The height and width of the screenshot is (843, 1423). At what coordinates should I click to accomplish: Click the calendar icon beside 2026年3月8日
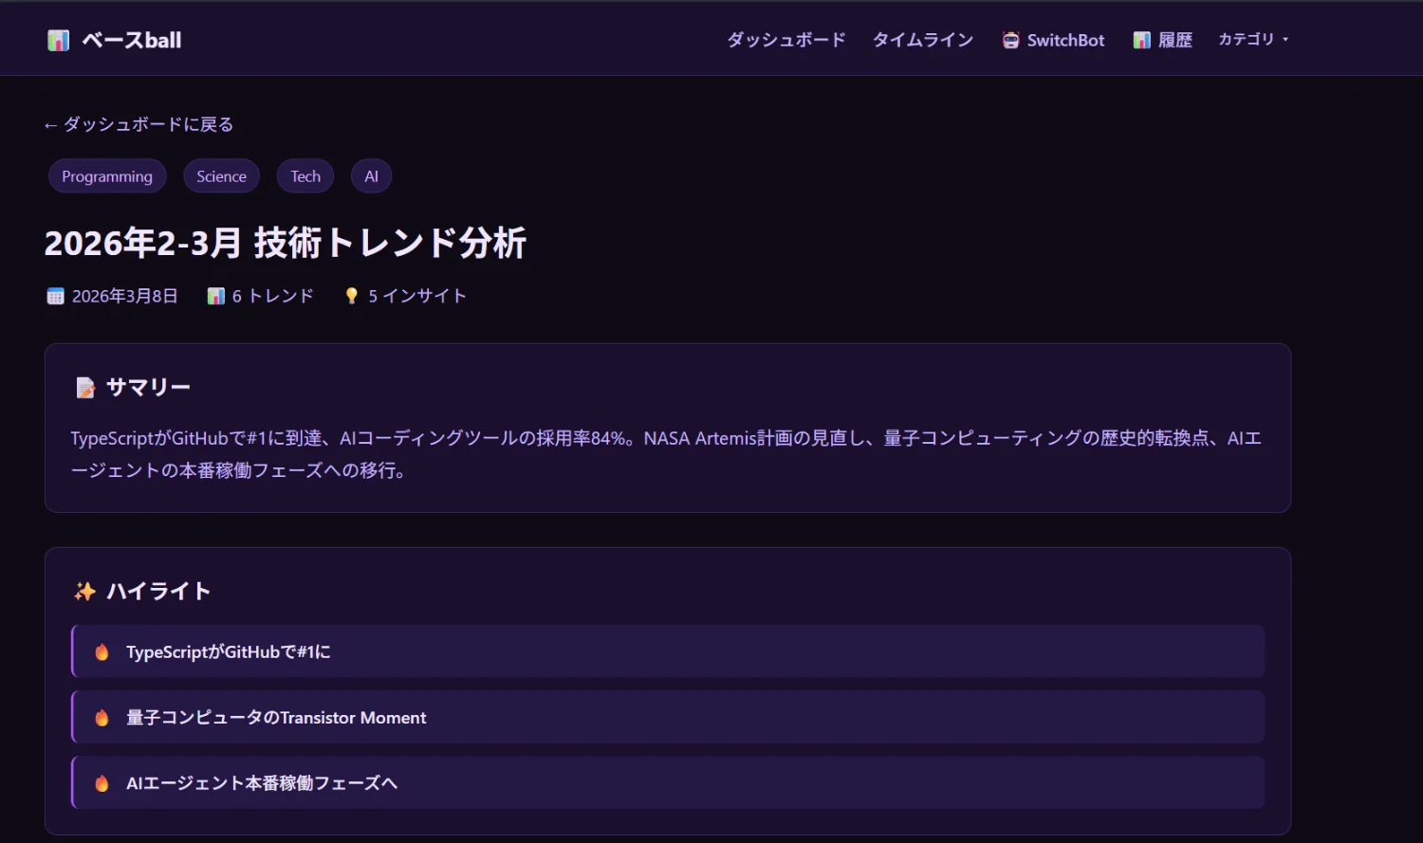pyautogui.click(x=56, y=296)
